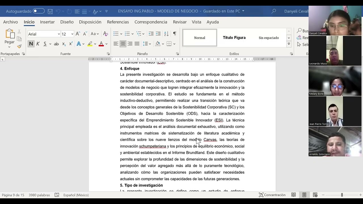Image resolution: width=363 pixels, height=204 pixels.
Task: Switch to the Diseño tab
Action: click(x=67, y=22)
